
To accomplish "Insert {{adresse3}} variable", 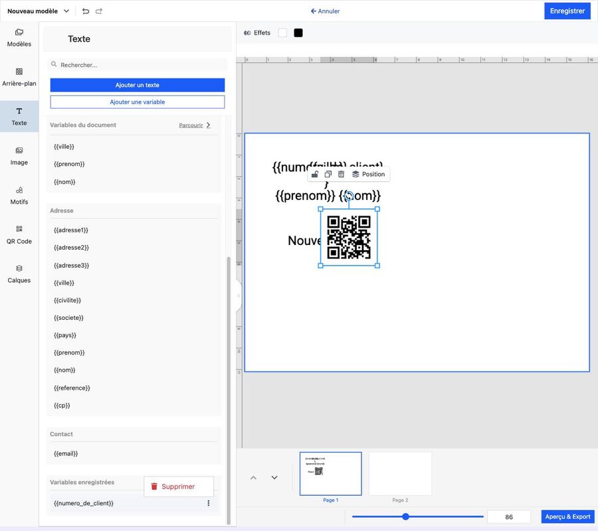I will [x=71, y=265].
